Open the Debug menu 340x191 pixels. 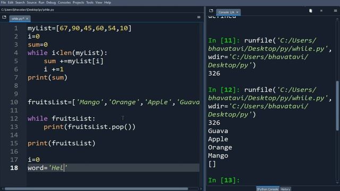51,3
